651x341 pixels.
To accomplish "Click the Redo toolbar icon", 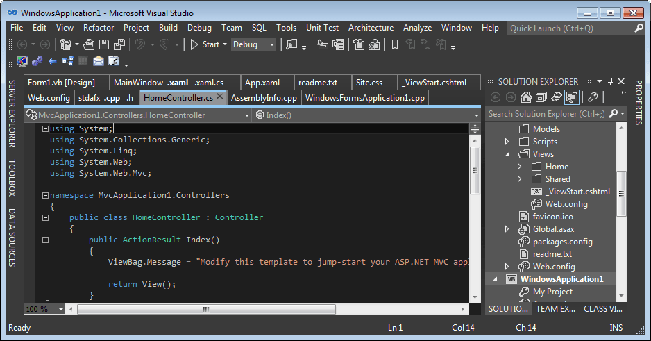I will point(164,44).
